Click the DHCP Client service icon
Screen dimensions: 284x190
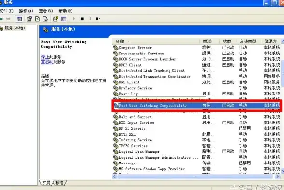(x=115, y=65)
